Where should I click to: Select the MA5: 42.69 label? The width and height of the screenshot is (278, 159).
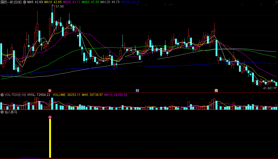point(35,2)
